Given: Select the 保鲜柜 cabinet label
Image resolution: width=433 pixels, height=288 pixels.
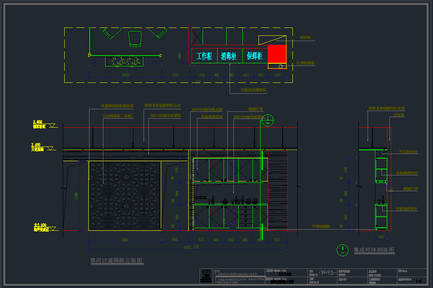Looking at the screenshot, I should coord(254,56).
